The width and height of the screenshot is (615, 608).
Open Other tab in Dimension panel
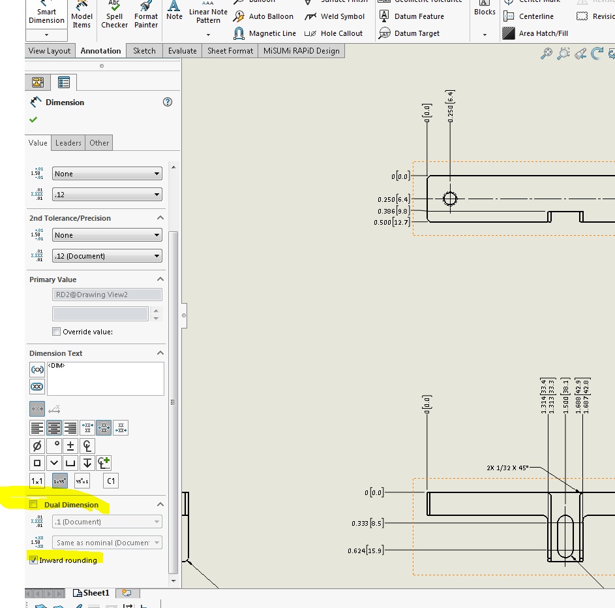pyautogui.click(x=99, y=143)
